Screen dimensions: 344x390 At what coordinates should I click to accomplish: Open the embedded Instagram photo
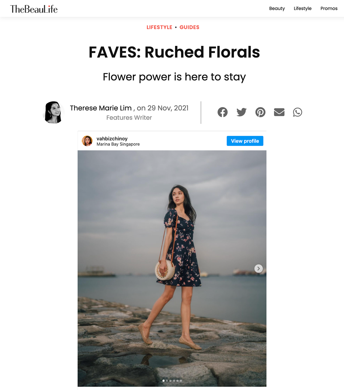(172, 268)
